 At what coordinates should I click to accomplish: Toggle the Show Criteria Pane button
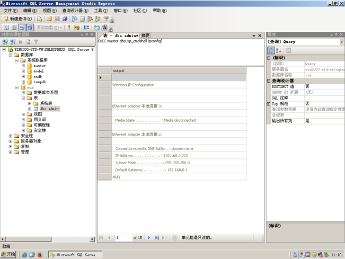(14, 28)
